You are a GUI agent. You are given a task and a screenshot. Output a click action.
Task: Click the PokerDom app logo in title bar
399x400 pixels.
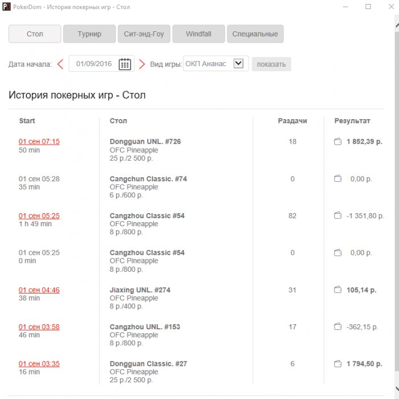pyautogui.click(x=6, y=7)
